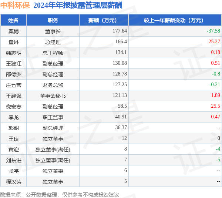The width and height of the screenshot is (222, 198).
Task: Click the 数据来源 footnote text
Action: click(x=60, y=195)
